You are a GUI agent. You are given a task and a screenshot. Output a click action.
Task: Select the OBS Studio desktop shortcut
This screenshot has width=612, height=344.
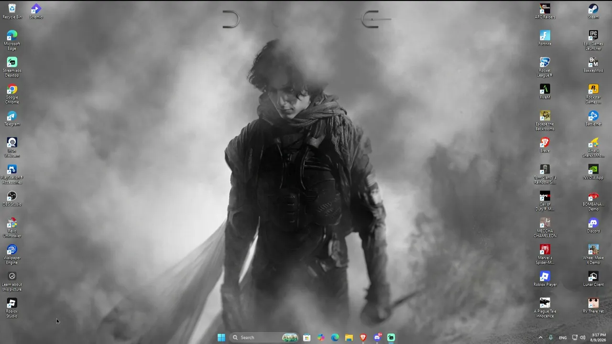coord(12,199)
